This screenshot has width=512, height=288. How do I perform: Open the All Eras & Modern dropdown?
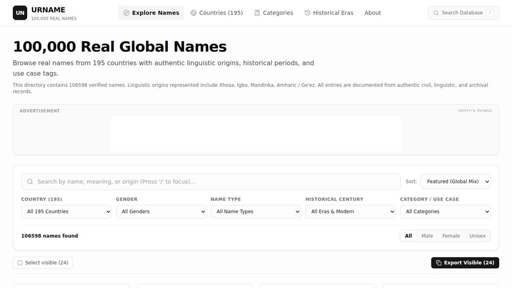351,212
